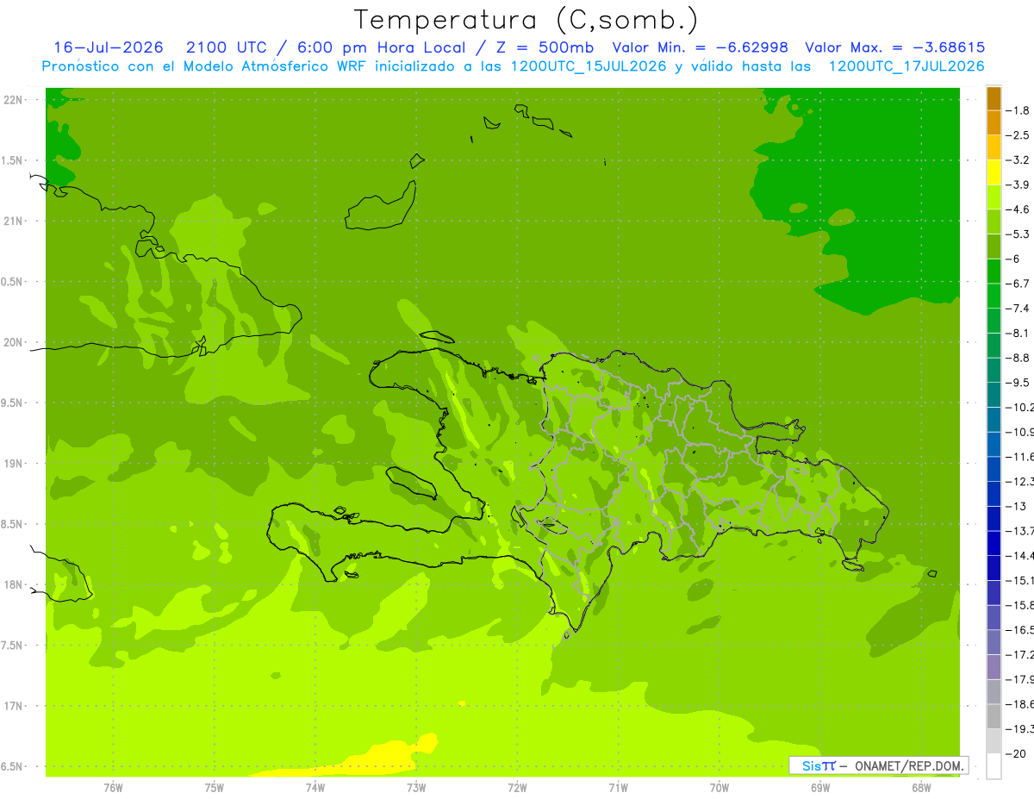Click the light gray swatch above white
Screen dimensions: 1034x799
click(994, 741)
